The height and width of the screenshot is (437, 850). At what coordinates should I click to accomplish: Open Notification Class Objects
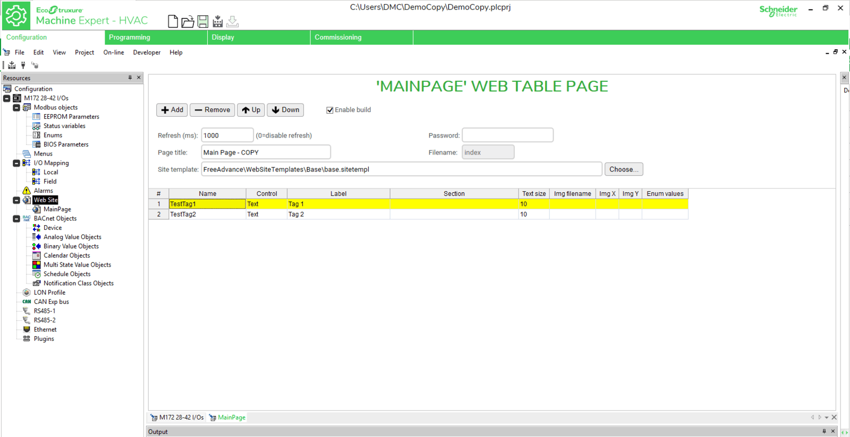point(79,284)
